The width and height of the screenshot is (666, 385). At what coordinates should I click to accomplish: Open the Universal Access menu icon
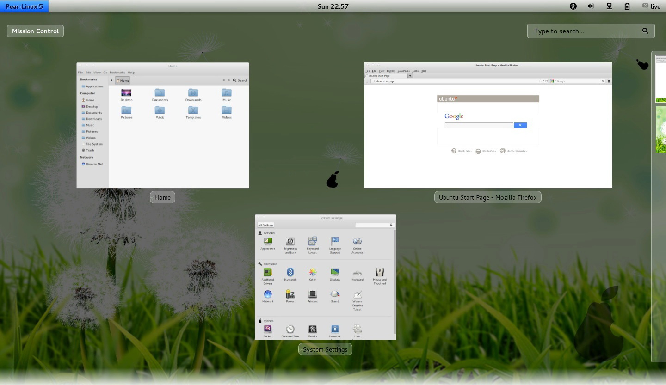[x=573, y=6]
